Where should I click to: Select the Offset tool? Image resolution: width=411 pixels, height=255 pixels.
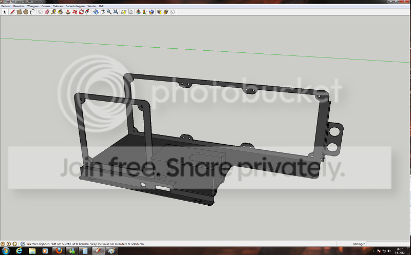click(x=88, y=12)
